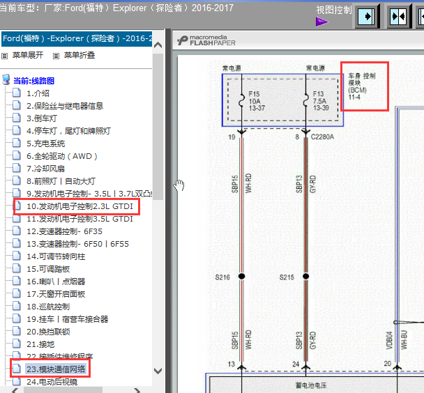The height and width of the screenshot is (393, 424).
Task: Click page icon for 14.可调节转向柱
Action: 17,256
